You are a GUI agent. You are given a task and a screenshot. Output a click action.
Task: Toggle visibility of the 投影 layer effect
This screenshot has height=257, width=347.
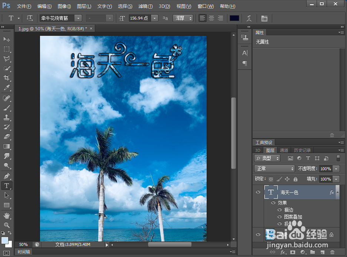coord(280,224)
